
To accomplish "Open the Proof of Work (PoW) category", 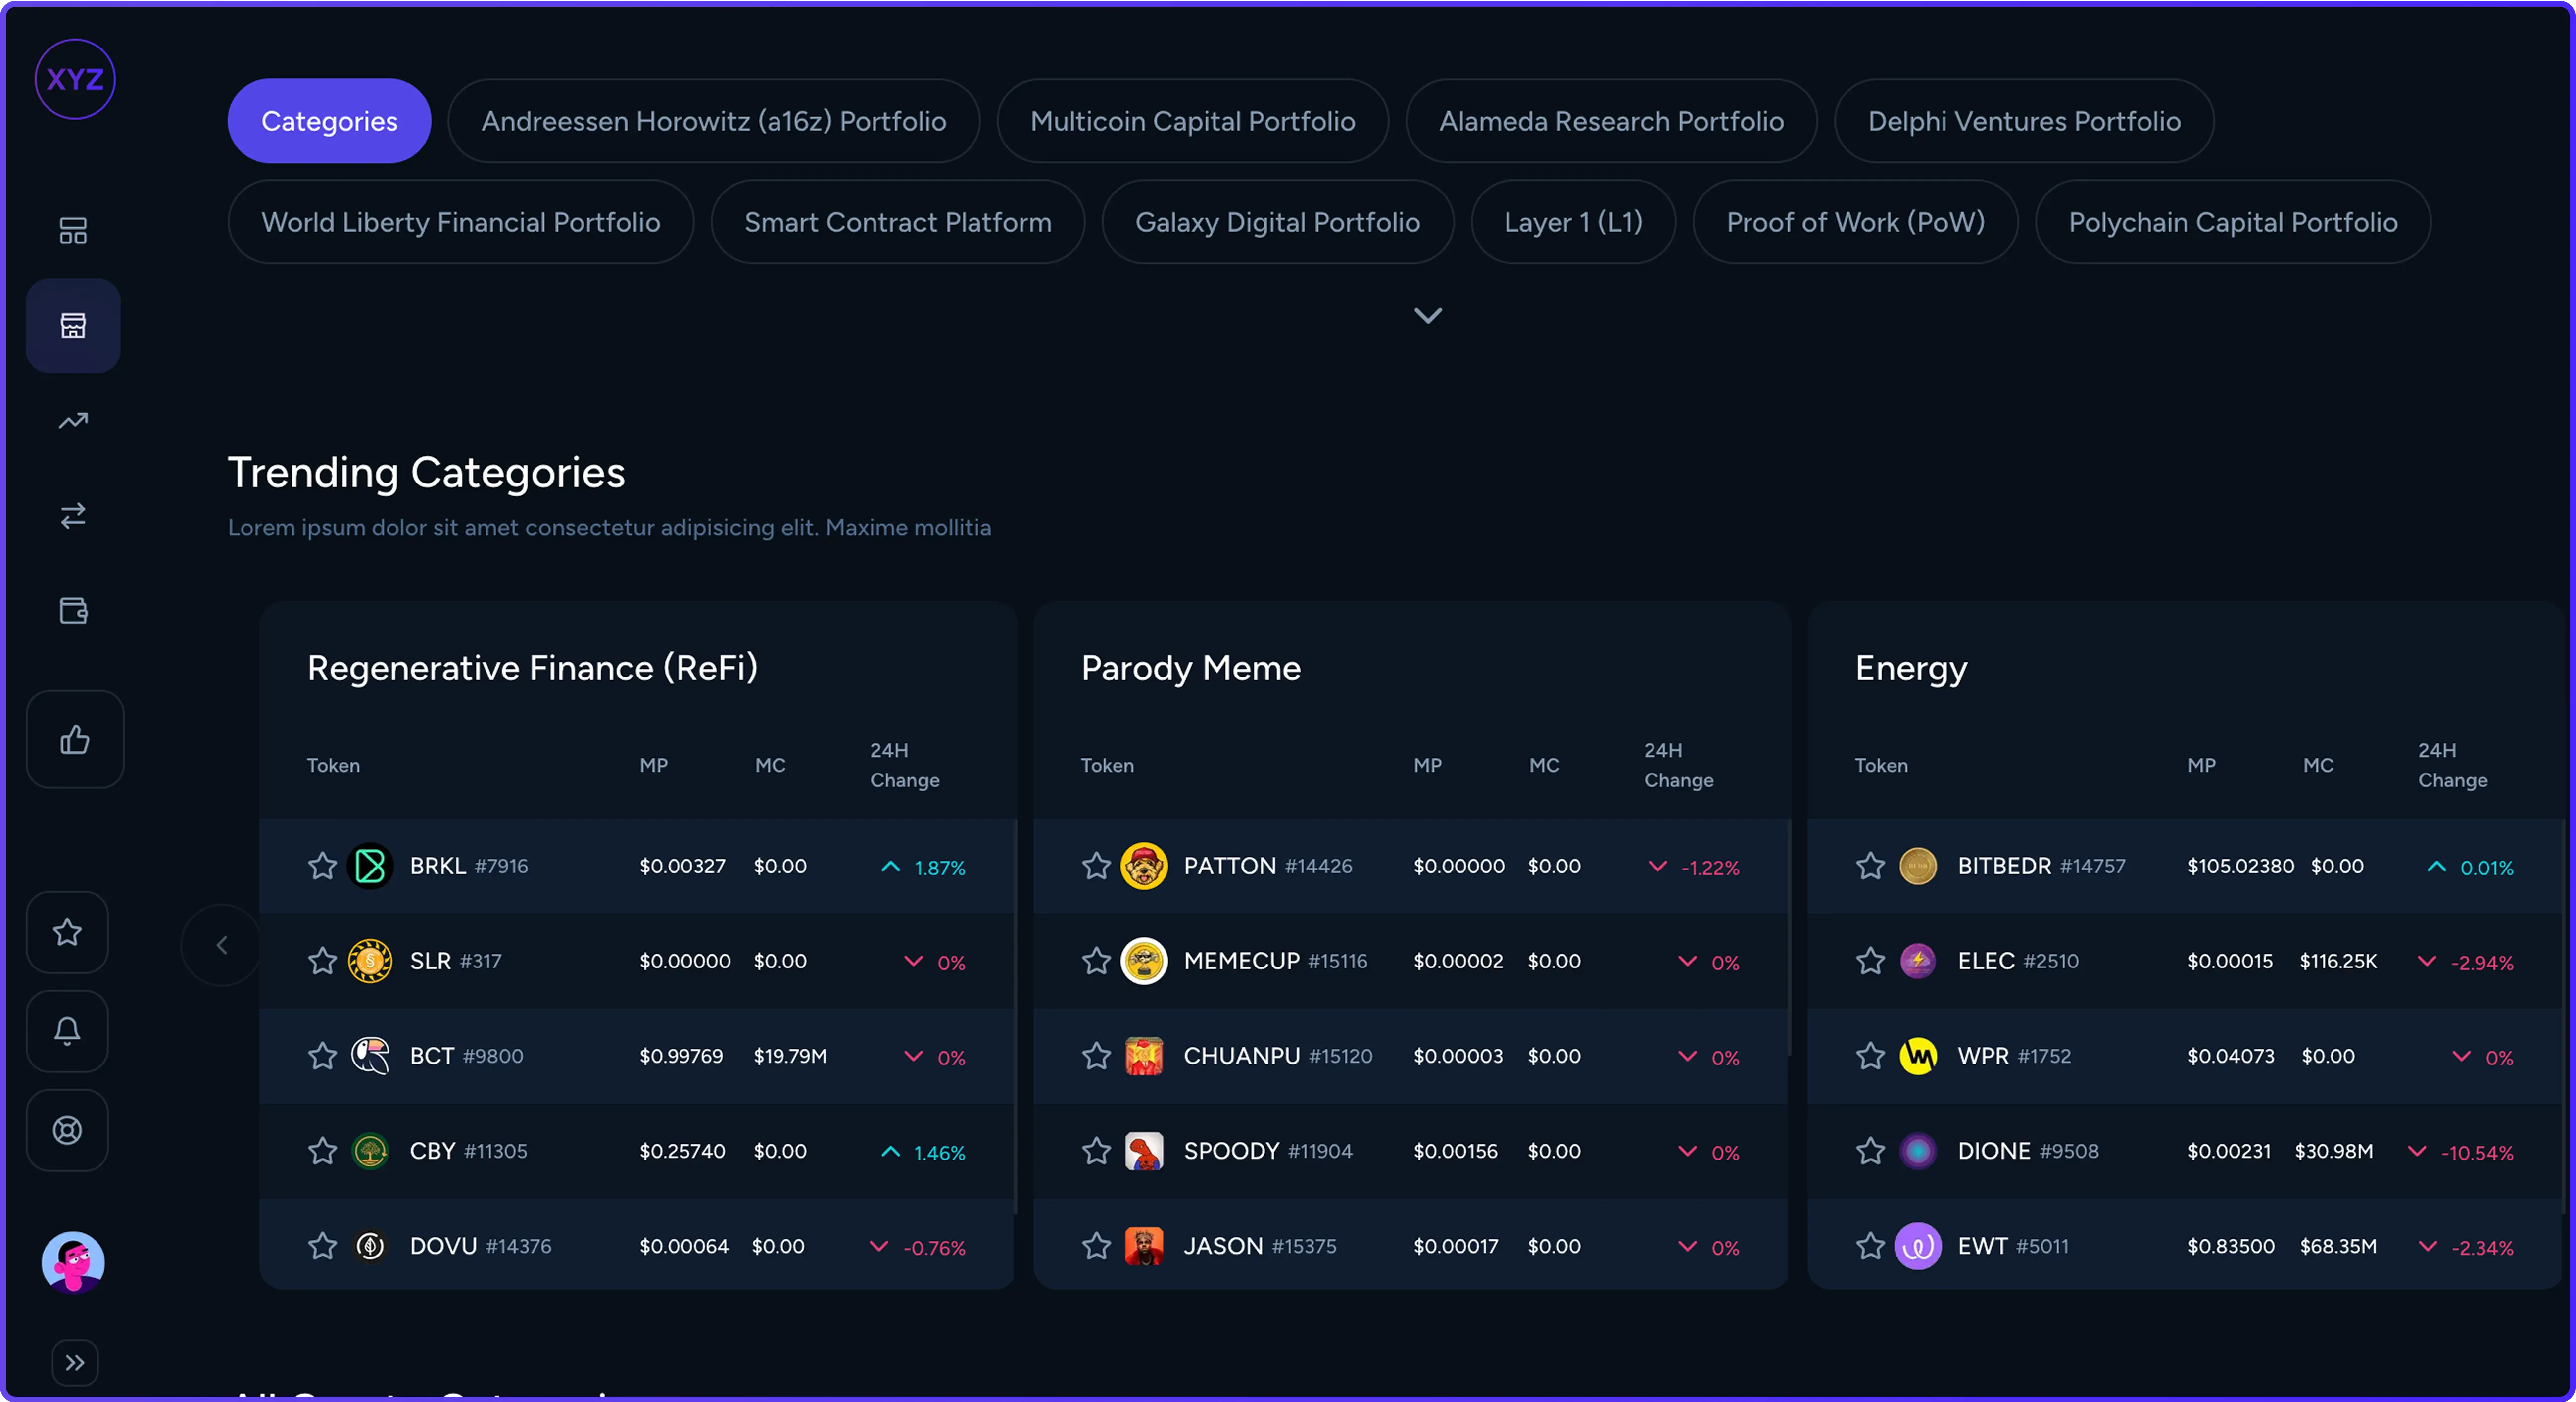I will (x=1855, y=222).
